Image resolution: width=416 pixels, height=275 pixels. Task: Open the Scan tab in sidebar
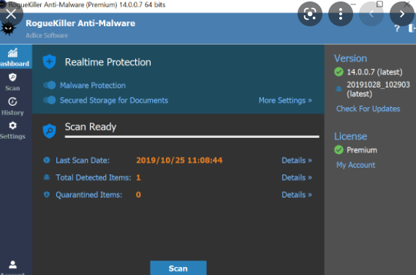(12, 82)
